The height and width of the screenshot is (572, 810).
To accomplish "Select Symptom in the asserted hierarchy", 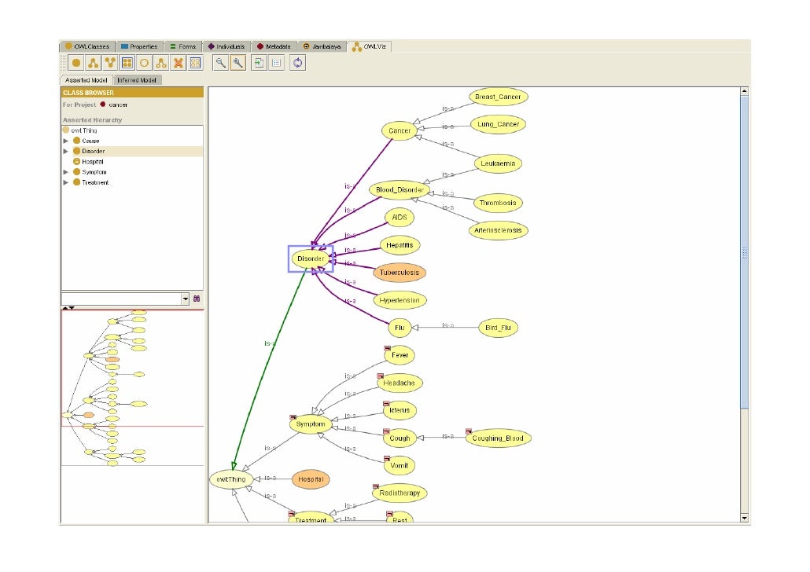I will coord(94,172).
